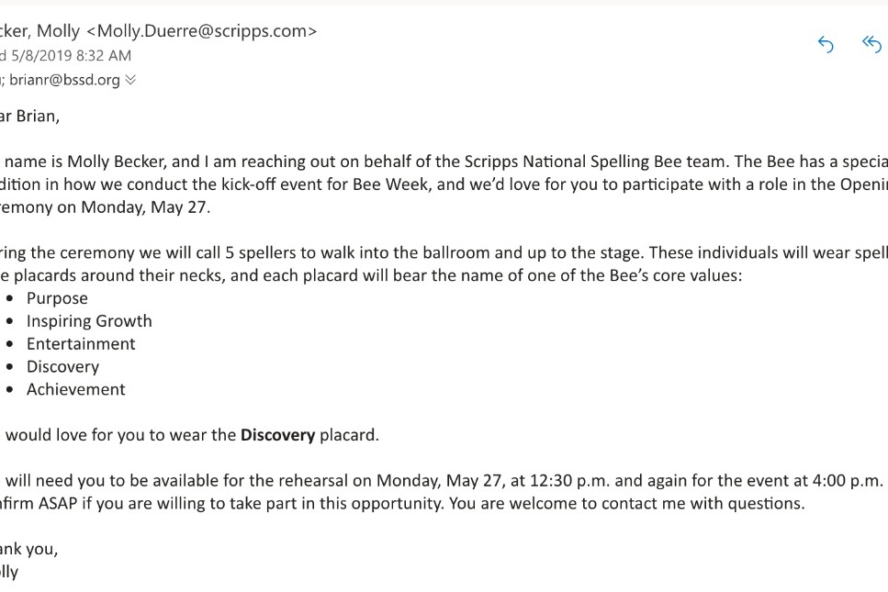Open sender address Molly.Duerre@scripps.com
This screenshot has height=592, width=888.
point(202,31)
